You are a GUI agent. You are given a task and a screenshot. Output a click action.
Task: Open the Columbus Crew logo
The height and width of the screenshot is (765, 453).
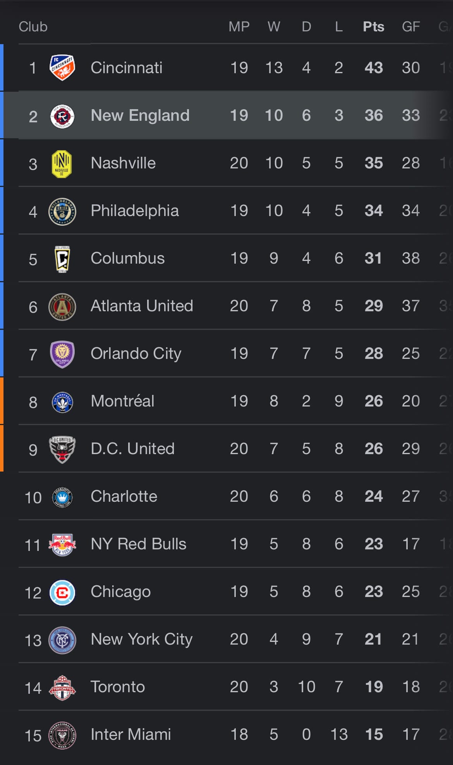click(x=62, y=259)
